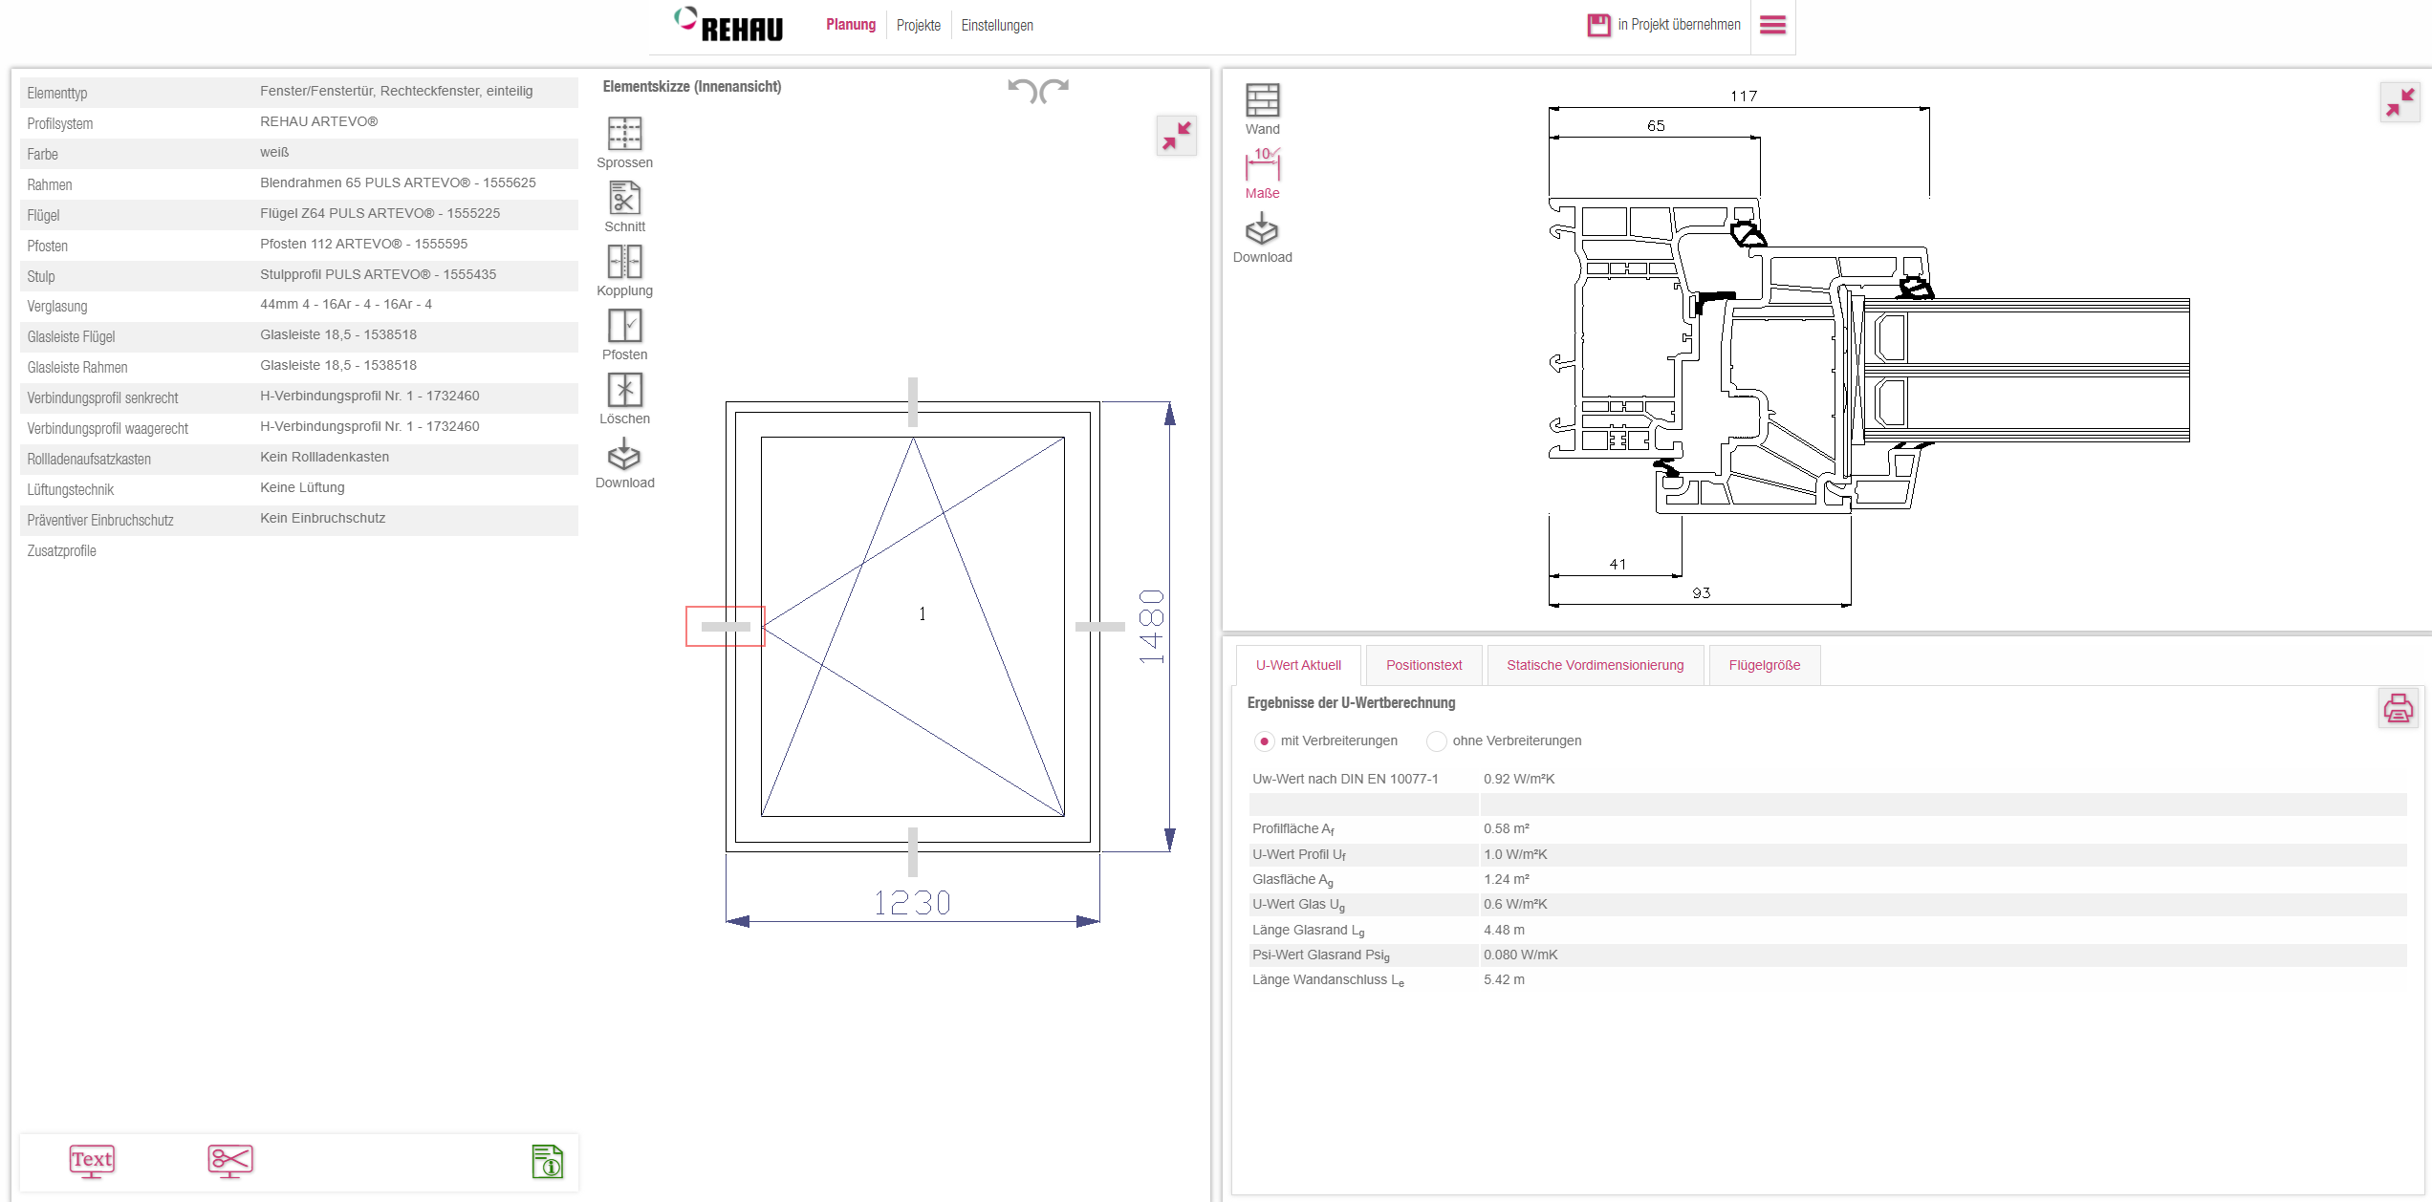Click the Löschen delete tool

pos(624,398)
